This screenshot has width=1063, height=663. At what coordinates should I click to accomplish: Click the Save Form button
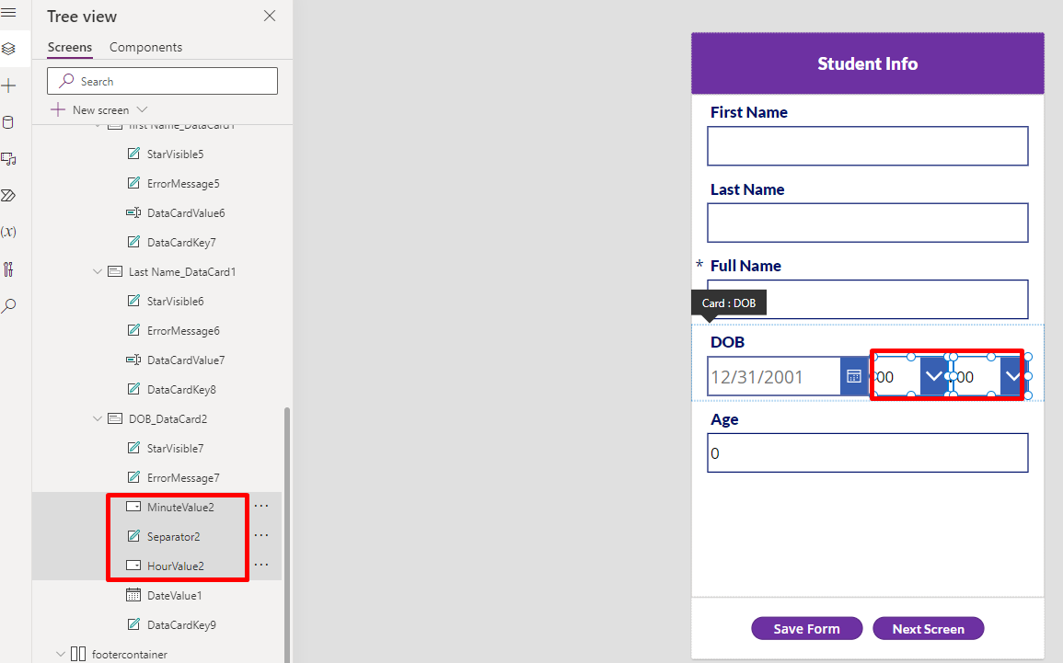[x=807, y=628]
